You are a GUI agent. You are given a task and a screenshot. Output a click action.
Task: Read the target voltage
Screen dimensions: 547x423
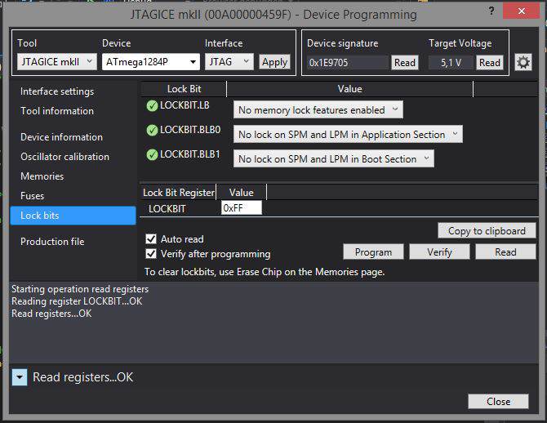[489, 63]
